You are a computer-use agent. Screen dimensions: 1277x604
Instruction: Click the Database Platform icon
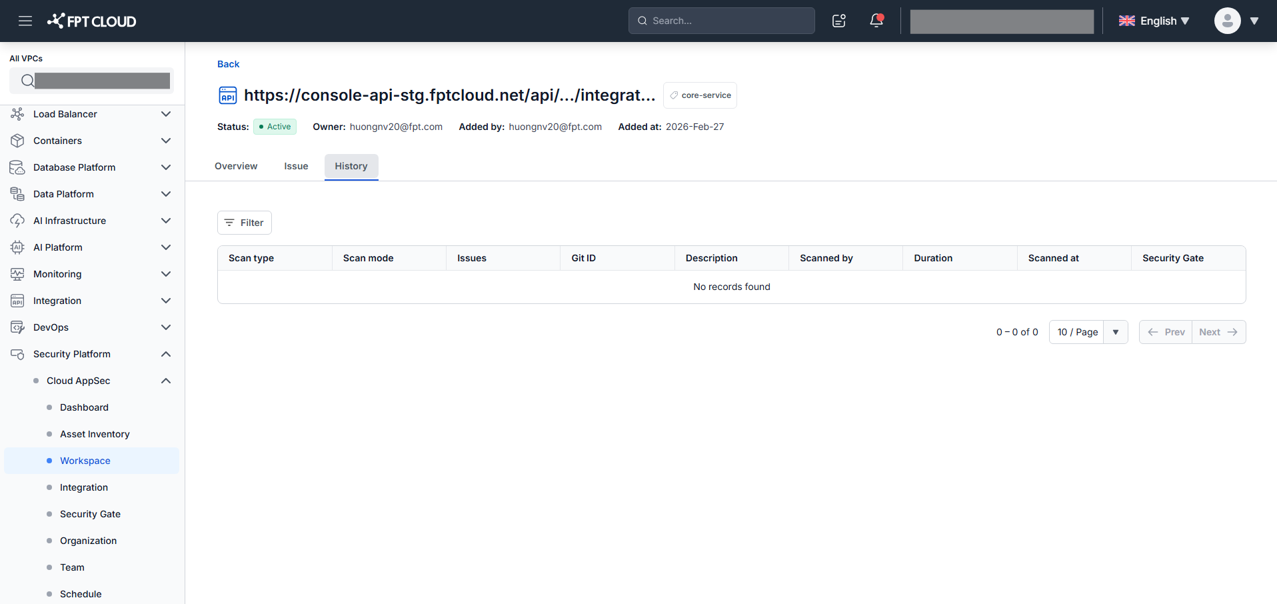17,167
